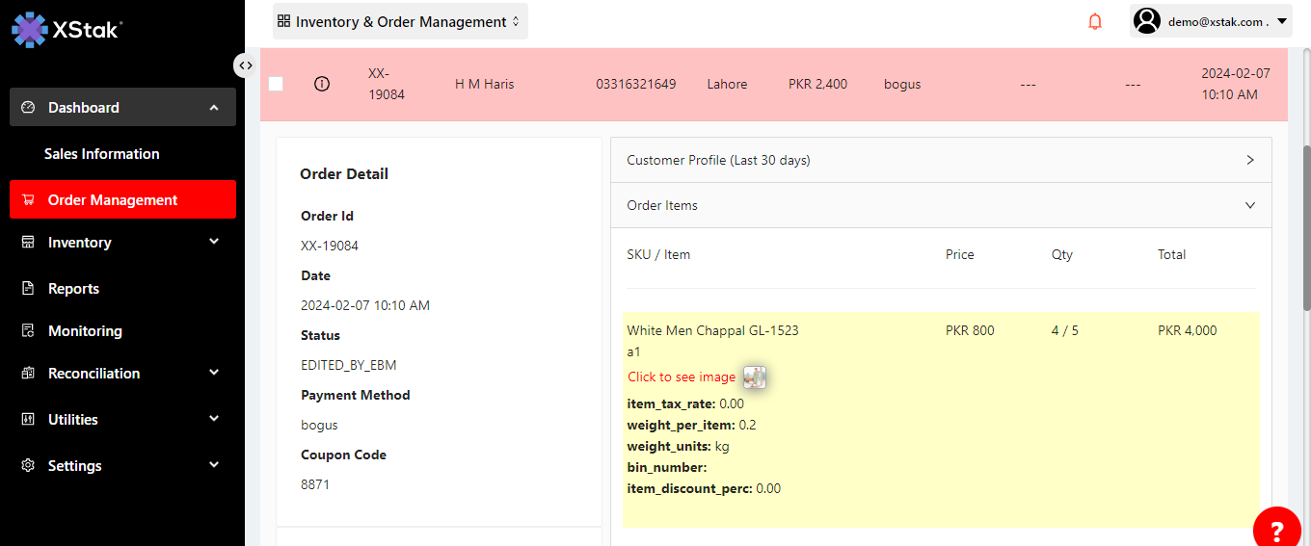Click the notification bell icon

1095,21
